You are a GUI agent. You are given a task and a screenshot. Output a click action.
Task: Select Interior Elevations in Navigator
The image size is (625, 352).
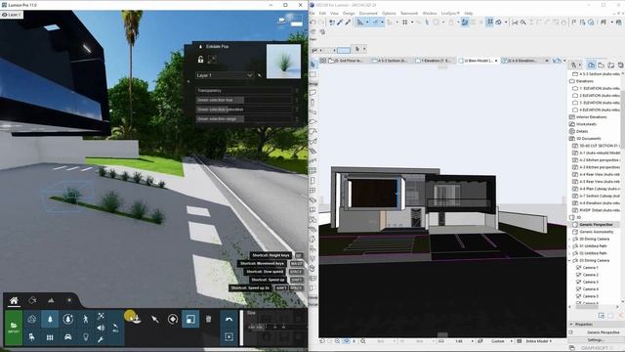coord(591,117)
